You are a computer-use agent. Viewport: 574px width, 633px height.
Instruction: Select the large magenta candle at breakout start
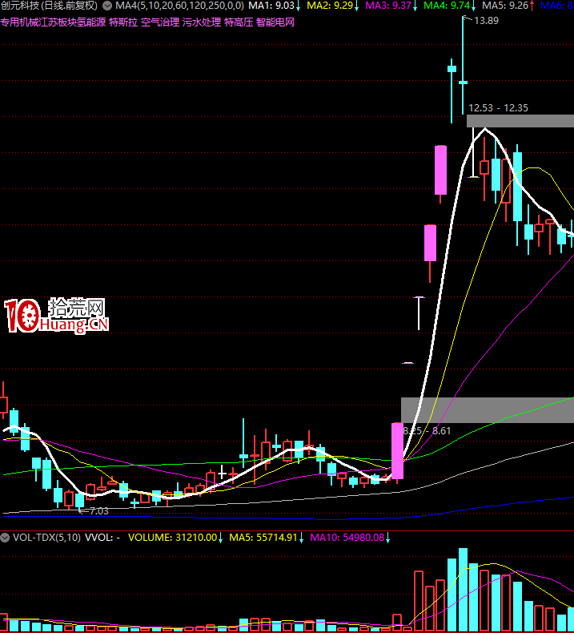397,451
